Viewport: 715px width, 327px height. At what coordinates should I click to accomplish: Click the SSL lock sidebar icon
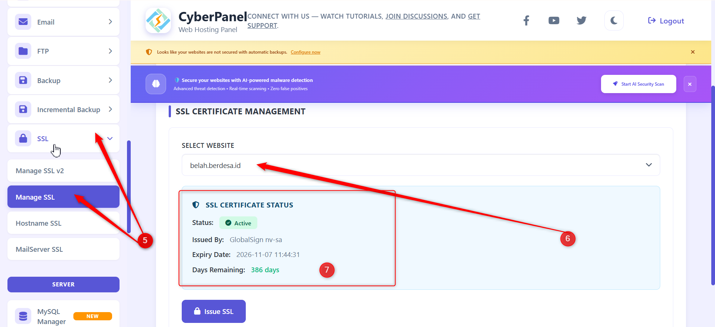(23, 139)
